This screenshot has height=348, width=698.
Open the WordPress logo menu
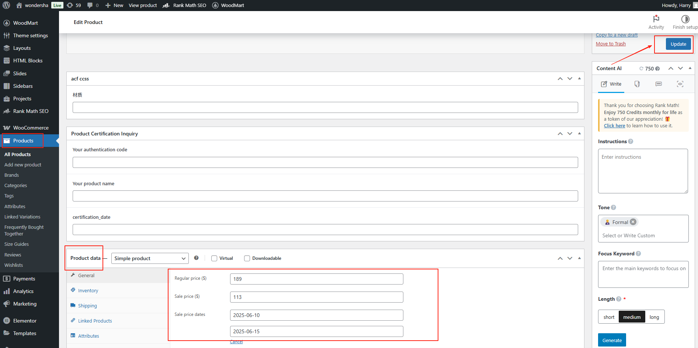coord(6,5)
